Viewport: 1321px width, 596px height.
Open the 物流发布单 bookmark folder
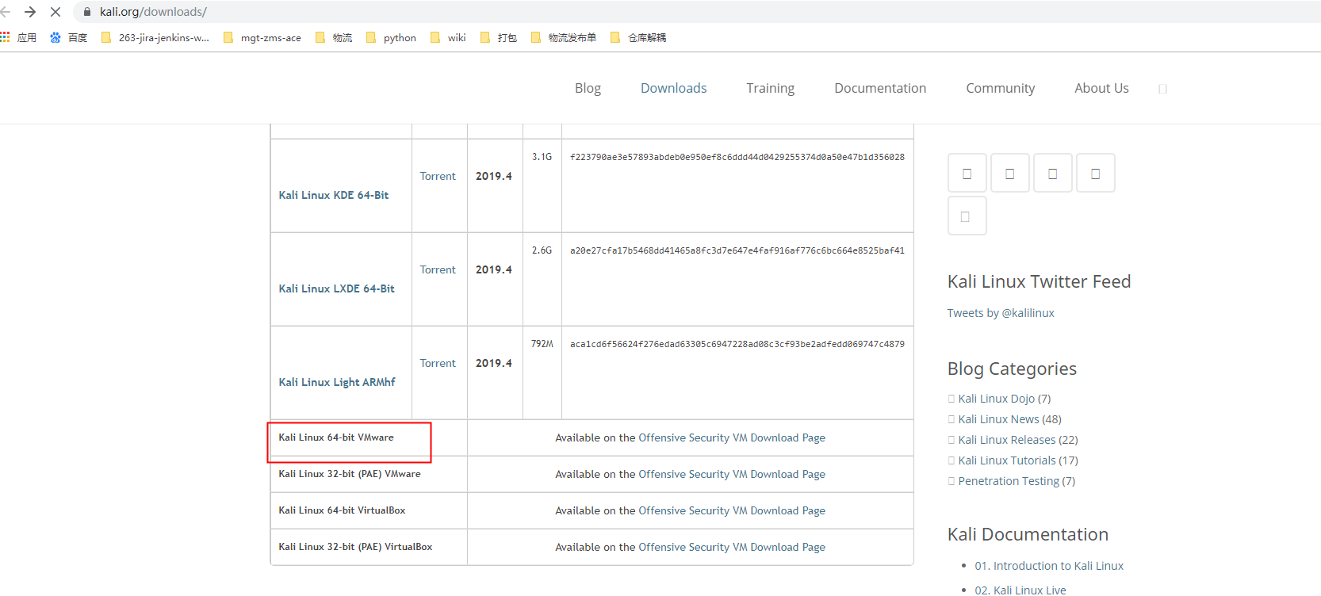(564, 37)
